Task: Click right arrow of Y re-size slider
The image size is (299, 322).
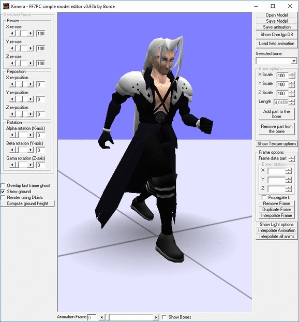Action: tap(31, 48)
